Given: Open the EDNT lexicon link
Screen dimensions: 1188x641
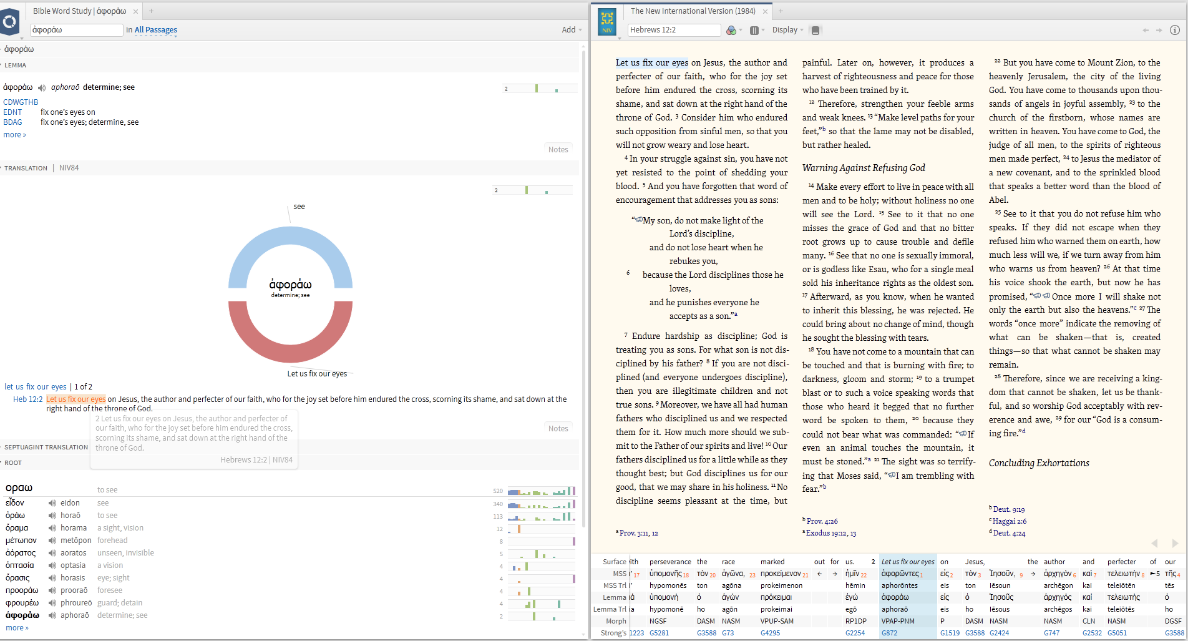Looking at the screenshot, I should 12,112.
